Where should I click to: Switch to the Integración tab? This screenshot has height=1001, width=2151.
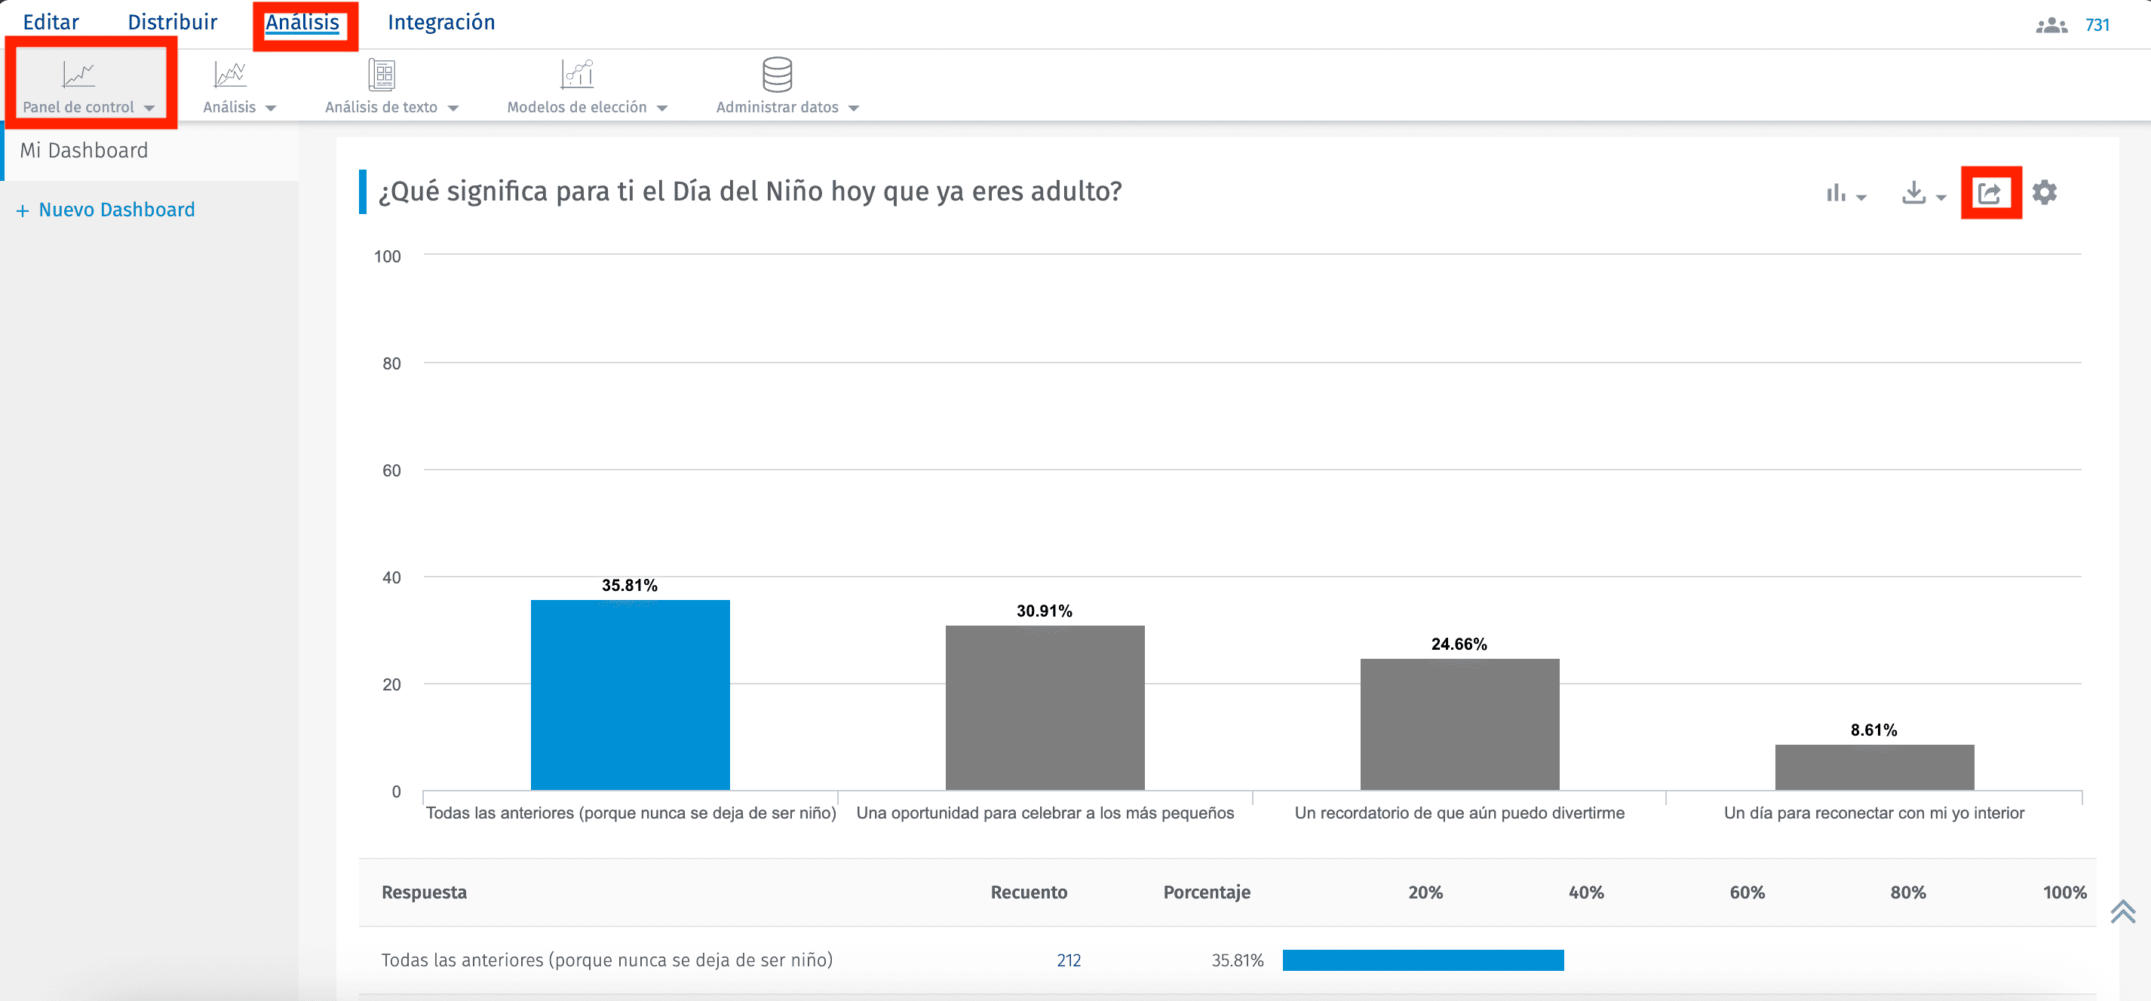441,22
